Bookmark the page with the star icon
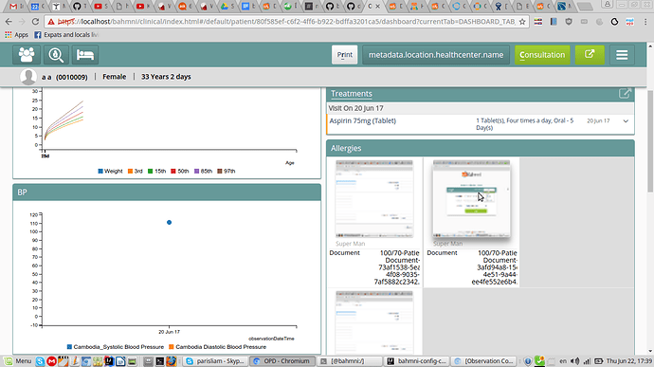 coord(522,22)
